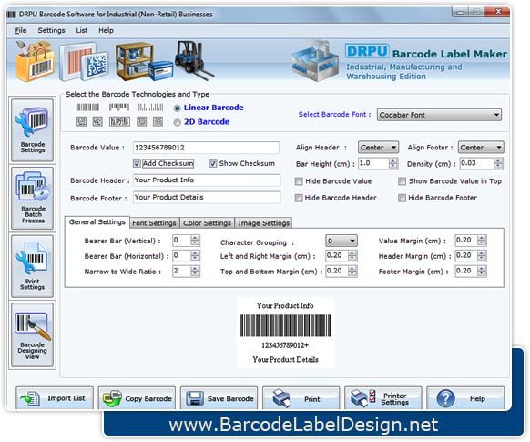Click Save Barcode button
The height and width of the screenshot is (442, 530).
219,398
